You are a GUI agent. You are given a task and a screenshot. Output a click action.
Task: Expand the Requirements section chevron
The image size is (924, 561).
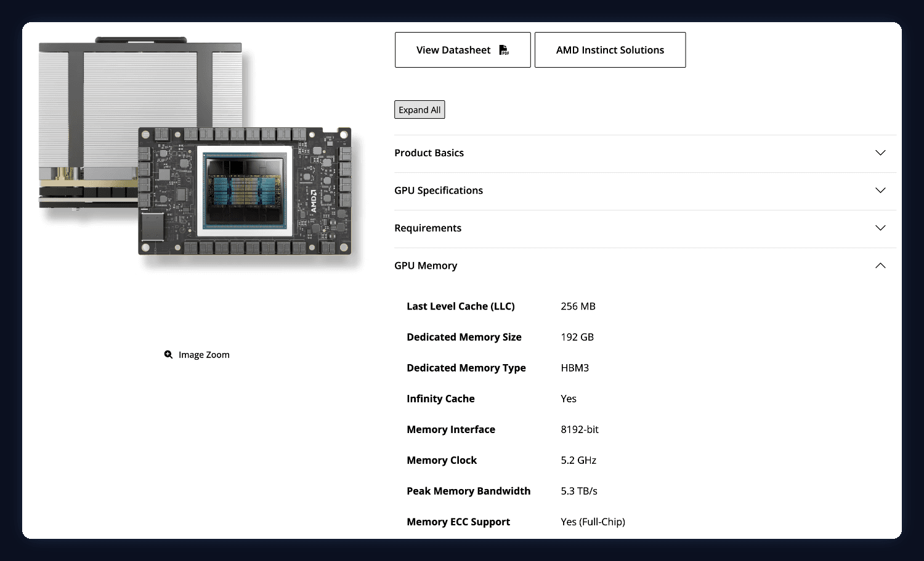point(880,228)
